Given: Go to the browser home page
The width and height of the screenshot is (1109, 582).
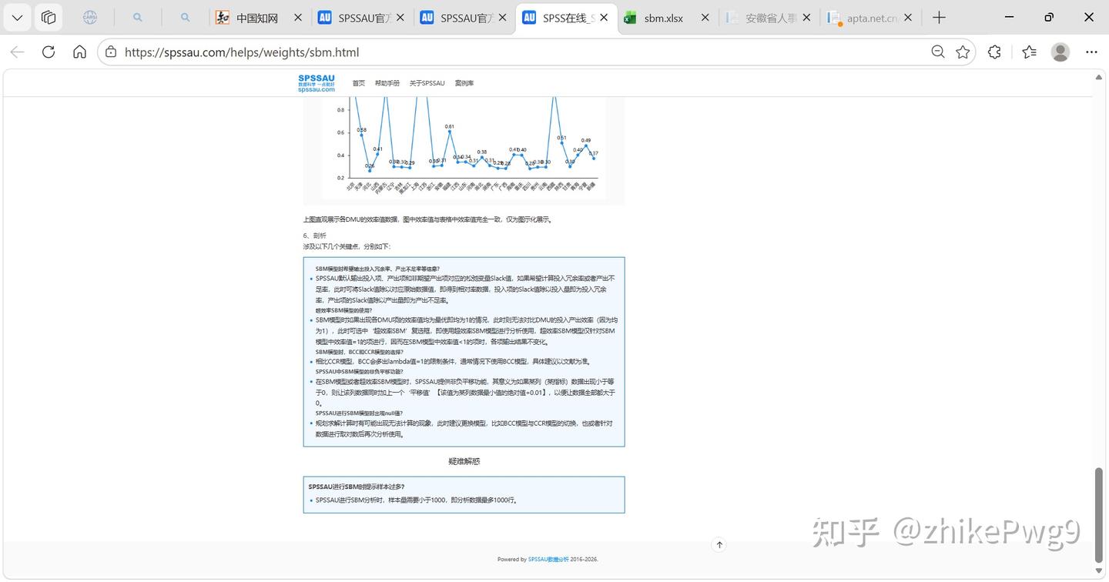Looking at the screenshot, I should tap(79, 52).
